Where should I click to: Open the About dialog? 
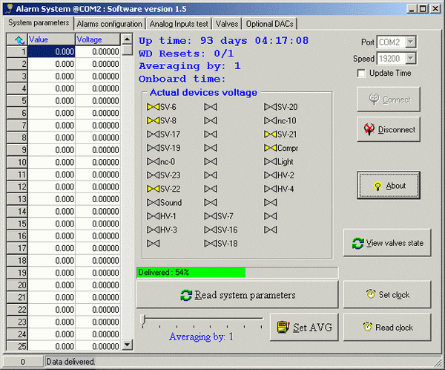(x=389, y=186)
